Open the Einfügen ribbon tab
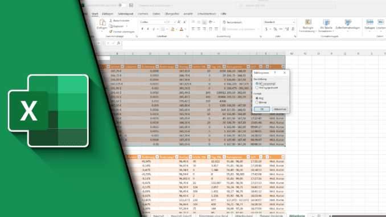Screen dimensions: 386x217 click(108, 14)
